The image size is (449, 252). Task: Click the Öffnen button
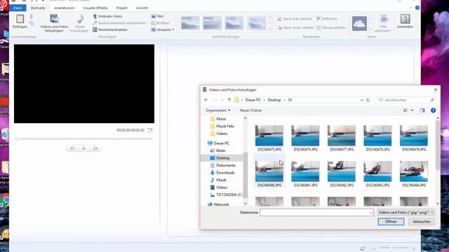[391, 222]
